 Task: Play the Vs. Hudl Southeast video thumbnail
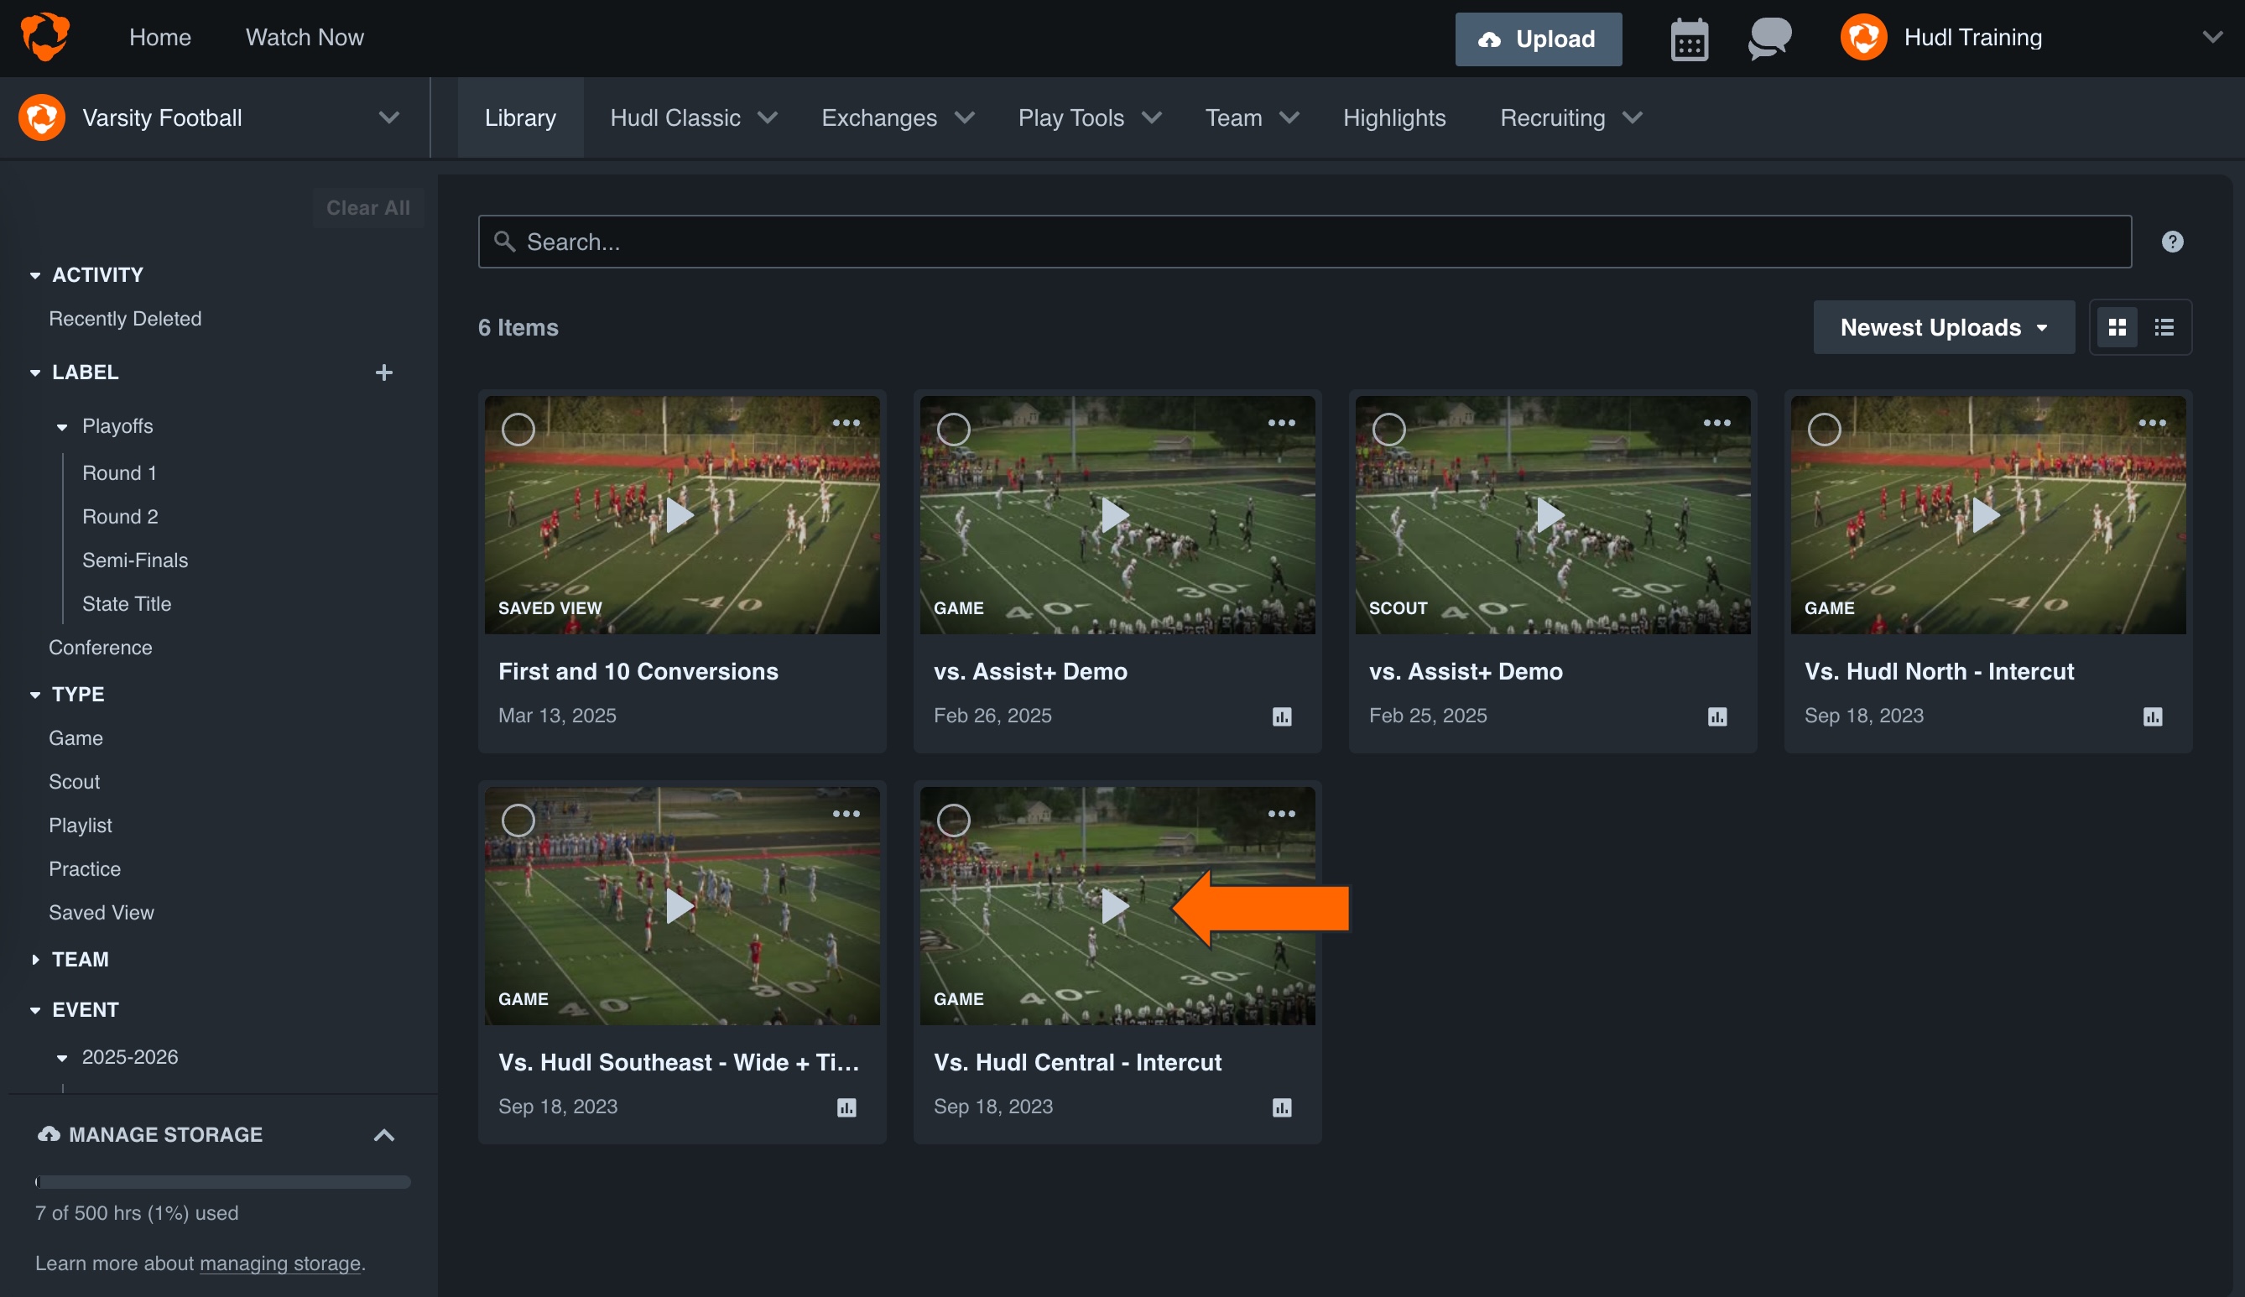click(x=681, y=906)
